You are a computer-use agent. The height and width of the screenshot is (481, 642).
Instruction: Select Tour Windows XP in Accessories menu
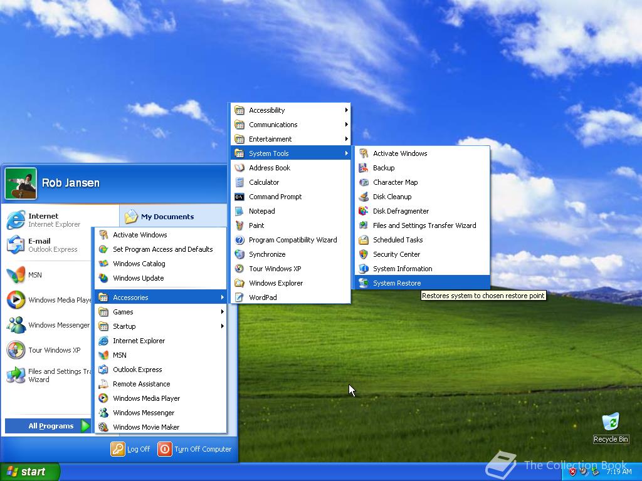(x=290, y=268)
